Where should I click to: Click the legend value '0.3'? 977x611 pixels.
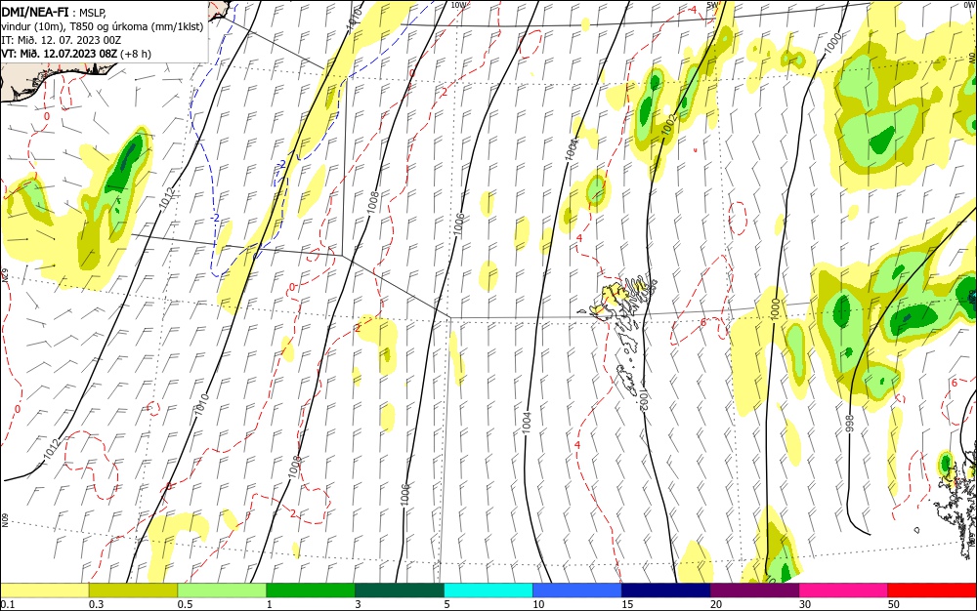pos(97,604)
